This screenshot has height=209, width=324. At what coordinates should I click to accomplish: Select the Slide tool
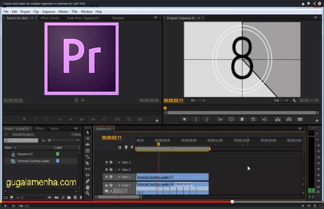pyautogui.click(x=88, y=175)
